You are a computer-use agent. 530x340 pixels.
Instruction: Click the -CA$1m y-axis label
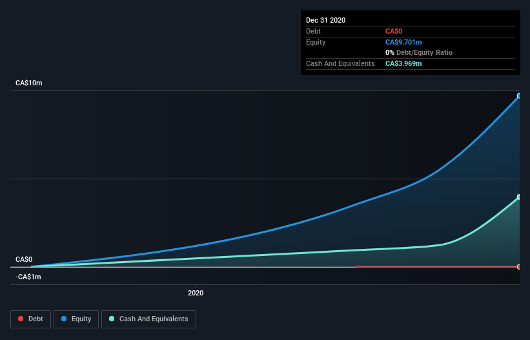[28, 277]
